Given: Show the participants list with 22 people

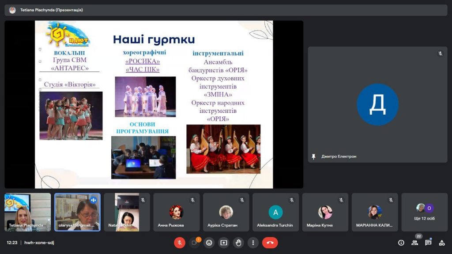Looking at the screenshot, I should tap(414, 243).
